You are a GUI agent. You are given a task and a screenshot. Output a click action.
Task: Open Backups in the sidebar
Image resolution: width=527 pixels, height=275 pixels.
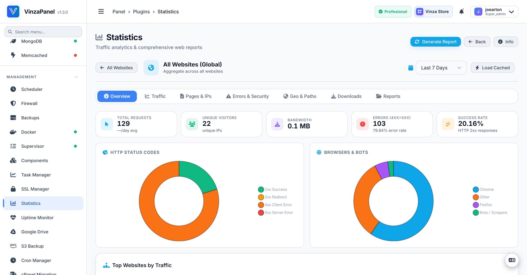43,118
